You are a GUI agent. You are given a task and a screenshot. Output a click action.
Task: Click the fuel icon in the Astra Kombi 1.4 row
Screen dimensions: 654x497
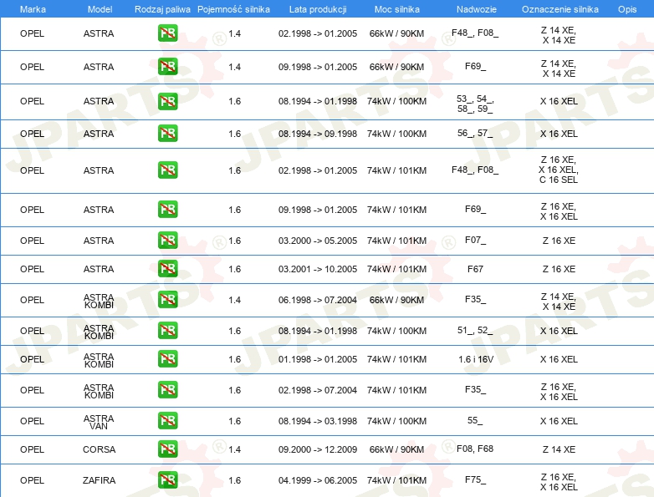pyautogui.click(x=167, y=300)
